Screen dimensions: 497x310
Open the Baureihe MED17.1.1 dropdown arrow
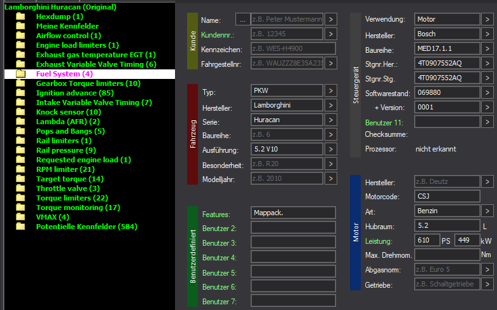pos(487,48)
